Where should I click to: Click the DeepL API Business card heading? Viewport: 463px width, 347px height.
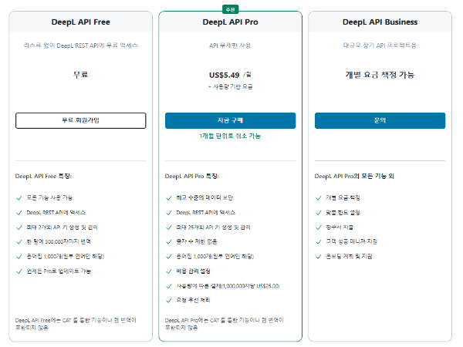tap(380, 22)
